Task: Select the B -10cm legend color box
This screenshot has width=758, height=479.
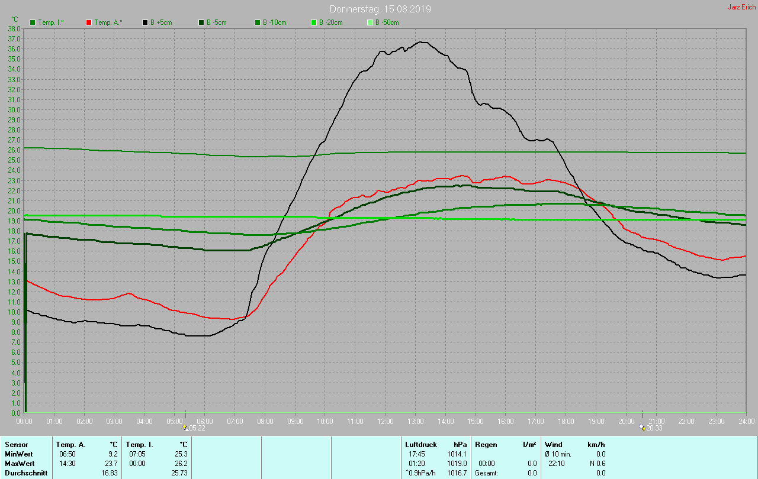Action: (258, 22)
